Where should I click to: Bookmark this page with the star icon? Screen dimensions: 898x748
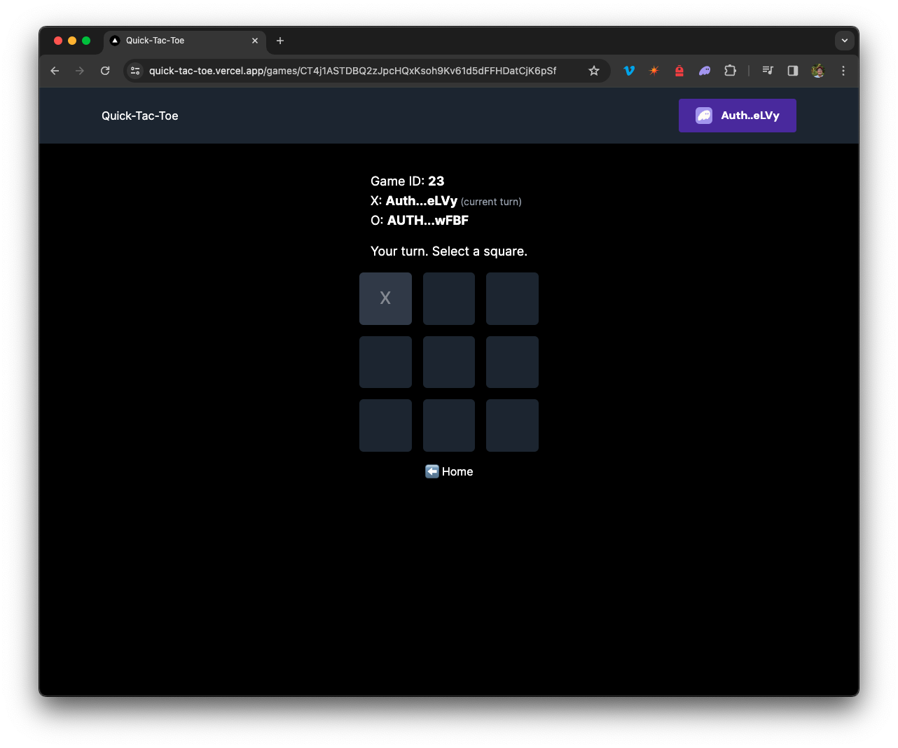[x=594, y=71]
